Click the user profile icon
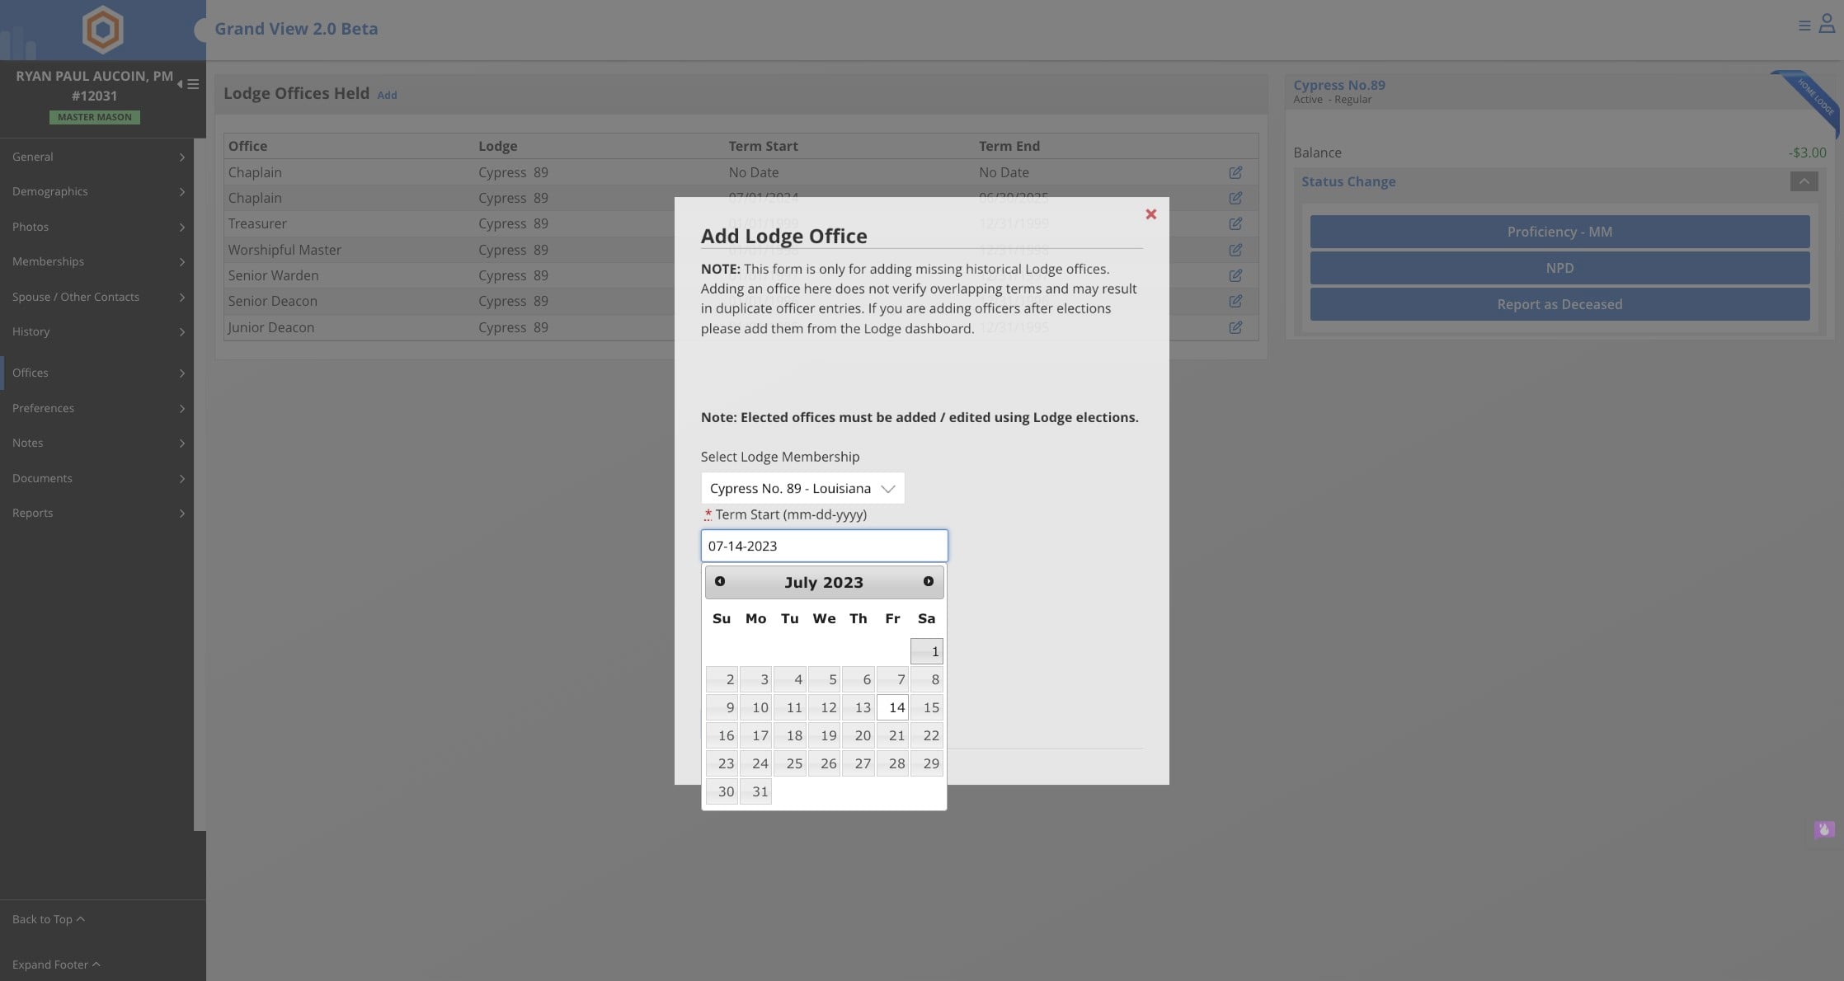1844x981 pixels. [1827, 25]
